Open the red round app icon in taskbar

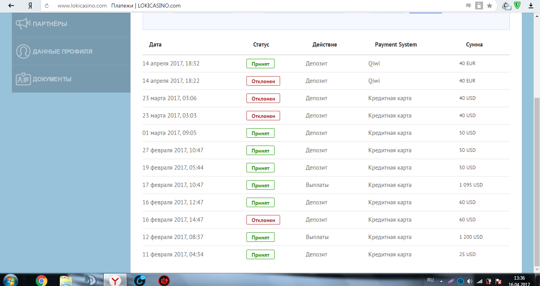(164, 280)
